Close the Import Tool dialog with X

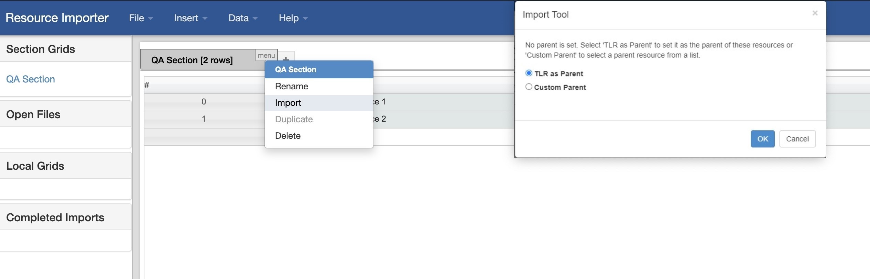point(815,13)
